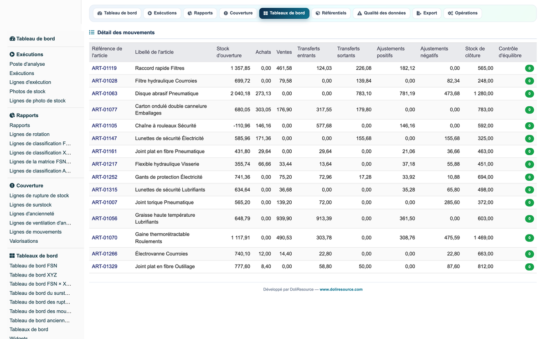
Task: Click the green balance badge for ART-01329
Action: (x=529, y=267)
